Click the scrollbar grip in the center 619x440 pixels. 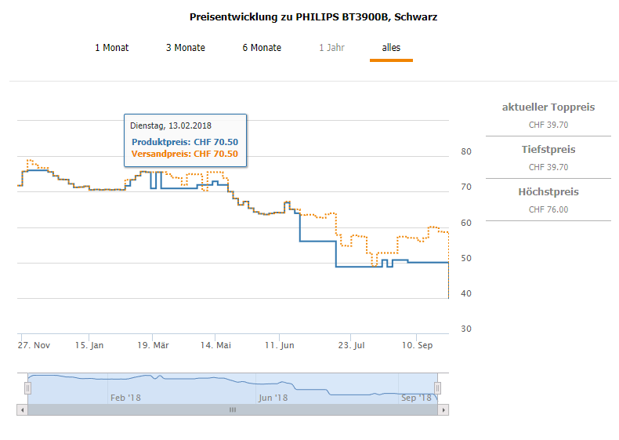[233, 410]
